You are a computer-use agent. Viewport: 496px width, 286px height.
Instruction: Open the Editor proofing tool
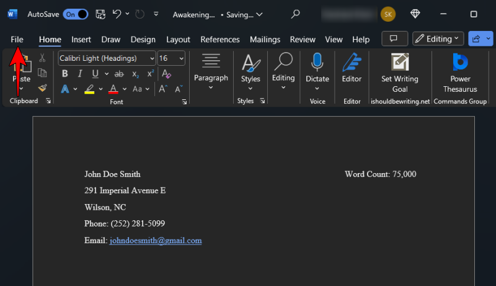pyautogui.click(x=352, y=63)
